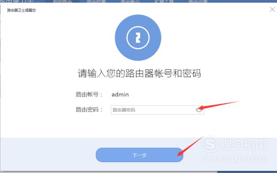Click the large blue circle graphic
This screenshot has height=173, width=277.
pyautogui.click(x=138, y=38)
